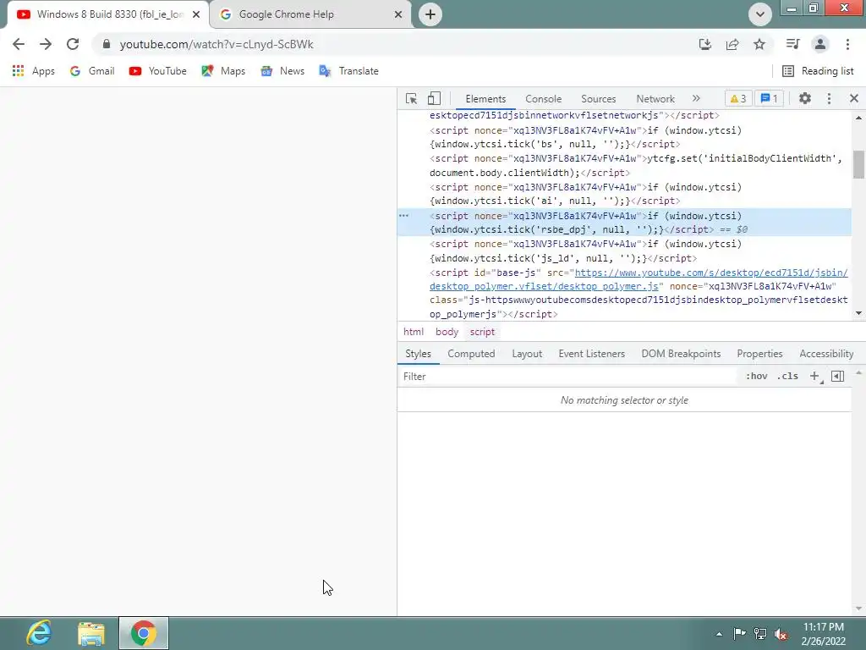Image resolution: width=866 pixels, height=650 pixels.
Task: Select script line with tick('js_ld'
Action: coord(624,251)
